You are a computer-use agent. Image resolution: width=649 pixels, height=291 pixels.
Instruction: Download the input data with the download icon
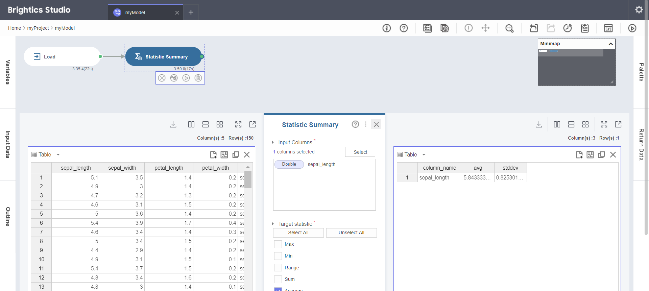click(173, 124)
